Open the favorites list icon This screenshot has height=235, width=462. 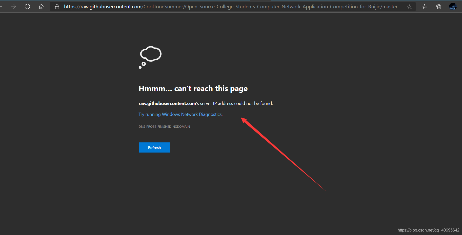pos(425,7)
